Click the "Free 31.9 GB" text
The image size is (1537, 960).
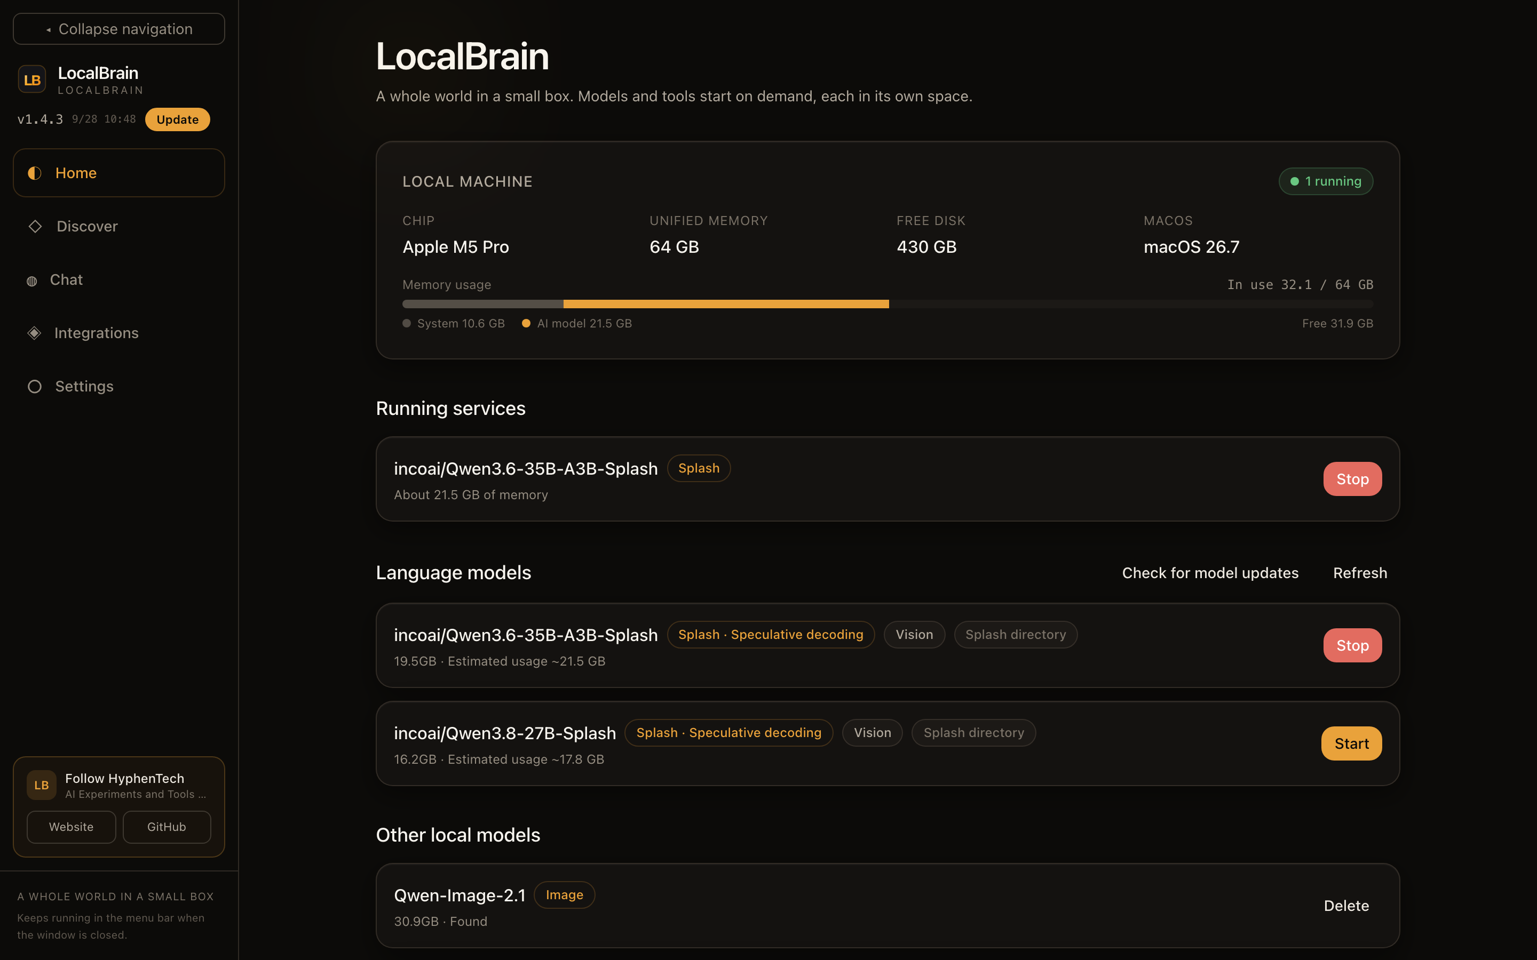(1337, 323)
